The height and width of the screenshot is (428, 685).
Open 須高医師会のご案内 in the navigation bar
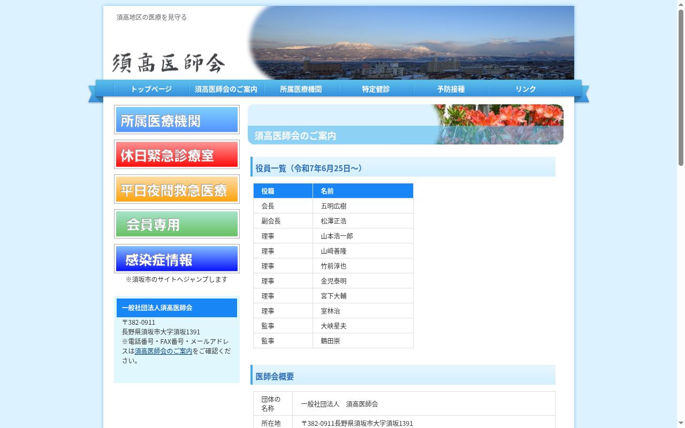[x=226, y=89]
